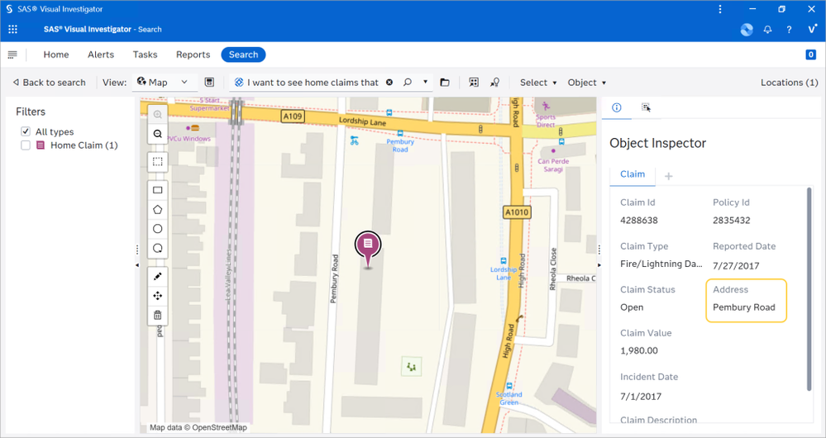Open the Object dropdown menu
The image size is (826, 438).
pyautogui.click(x=586, y=82)
